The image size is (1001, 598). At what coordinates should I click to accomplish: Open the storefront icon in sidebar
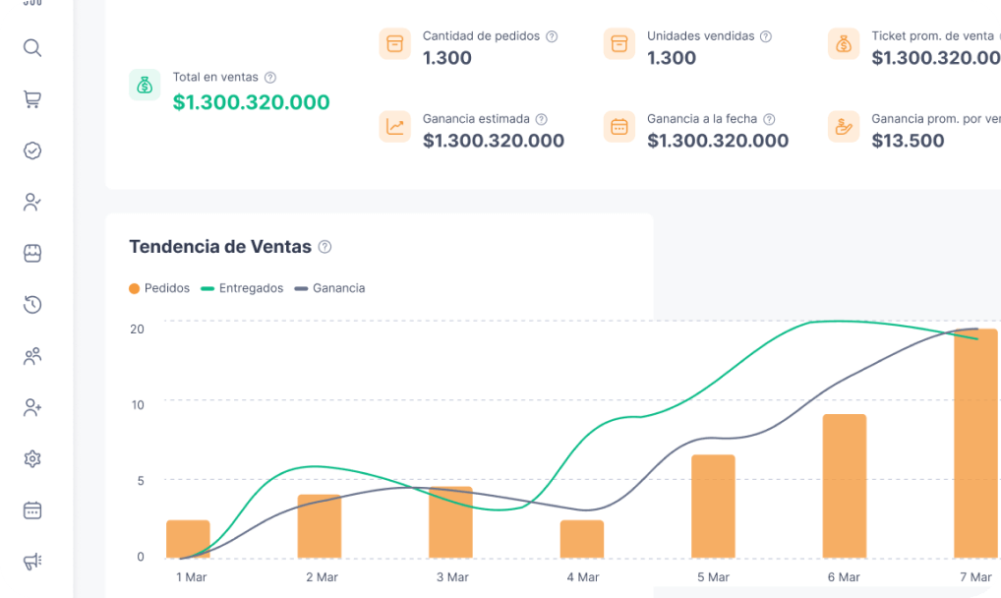[x=32, y=254]
